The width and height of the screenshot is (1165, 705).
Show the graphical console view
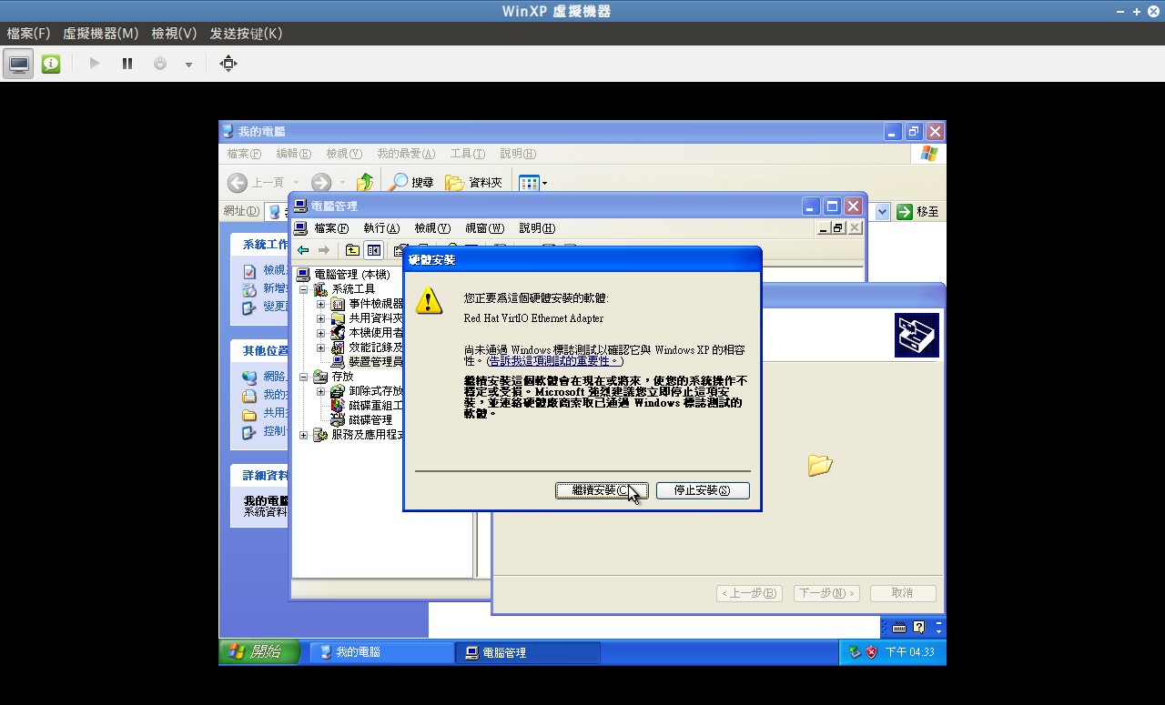point(18,64)
